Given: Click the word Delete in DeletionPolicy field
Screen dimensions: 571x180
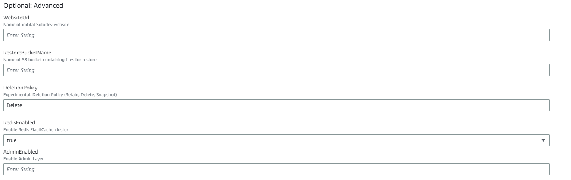Looking at the screenshot, I should click(x=15, y=105).
